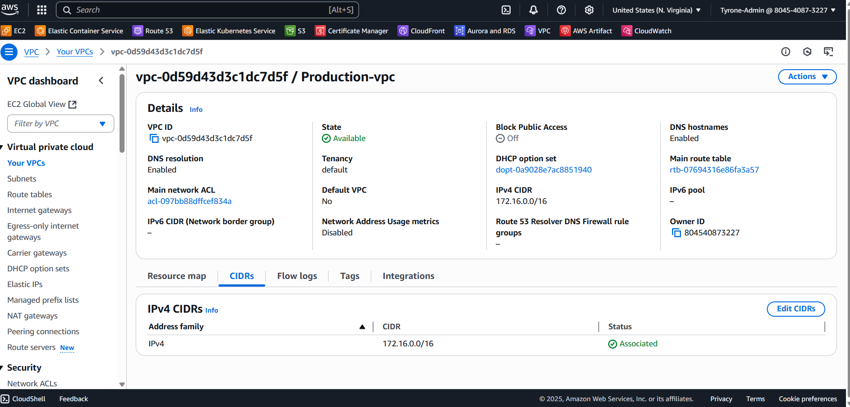Launch CloudShell from the bottom bar

tap(23, 398)
